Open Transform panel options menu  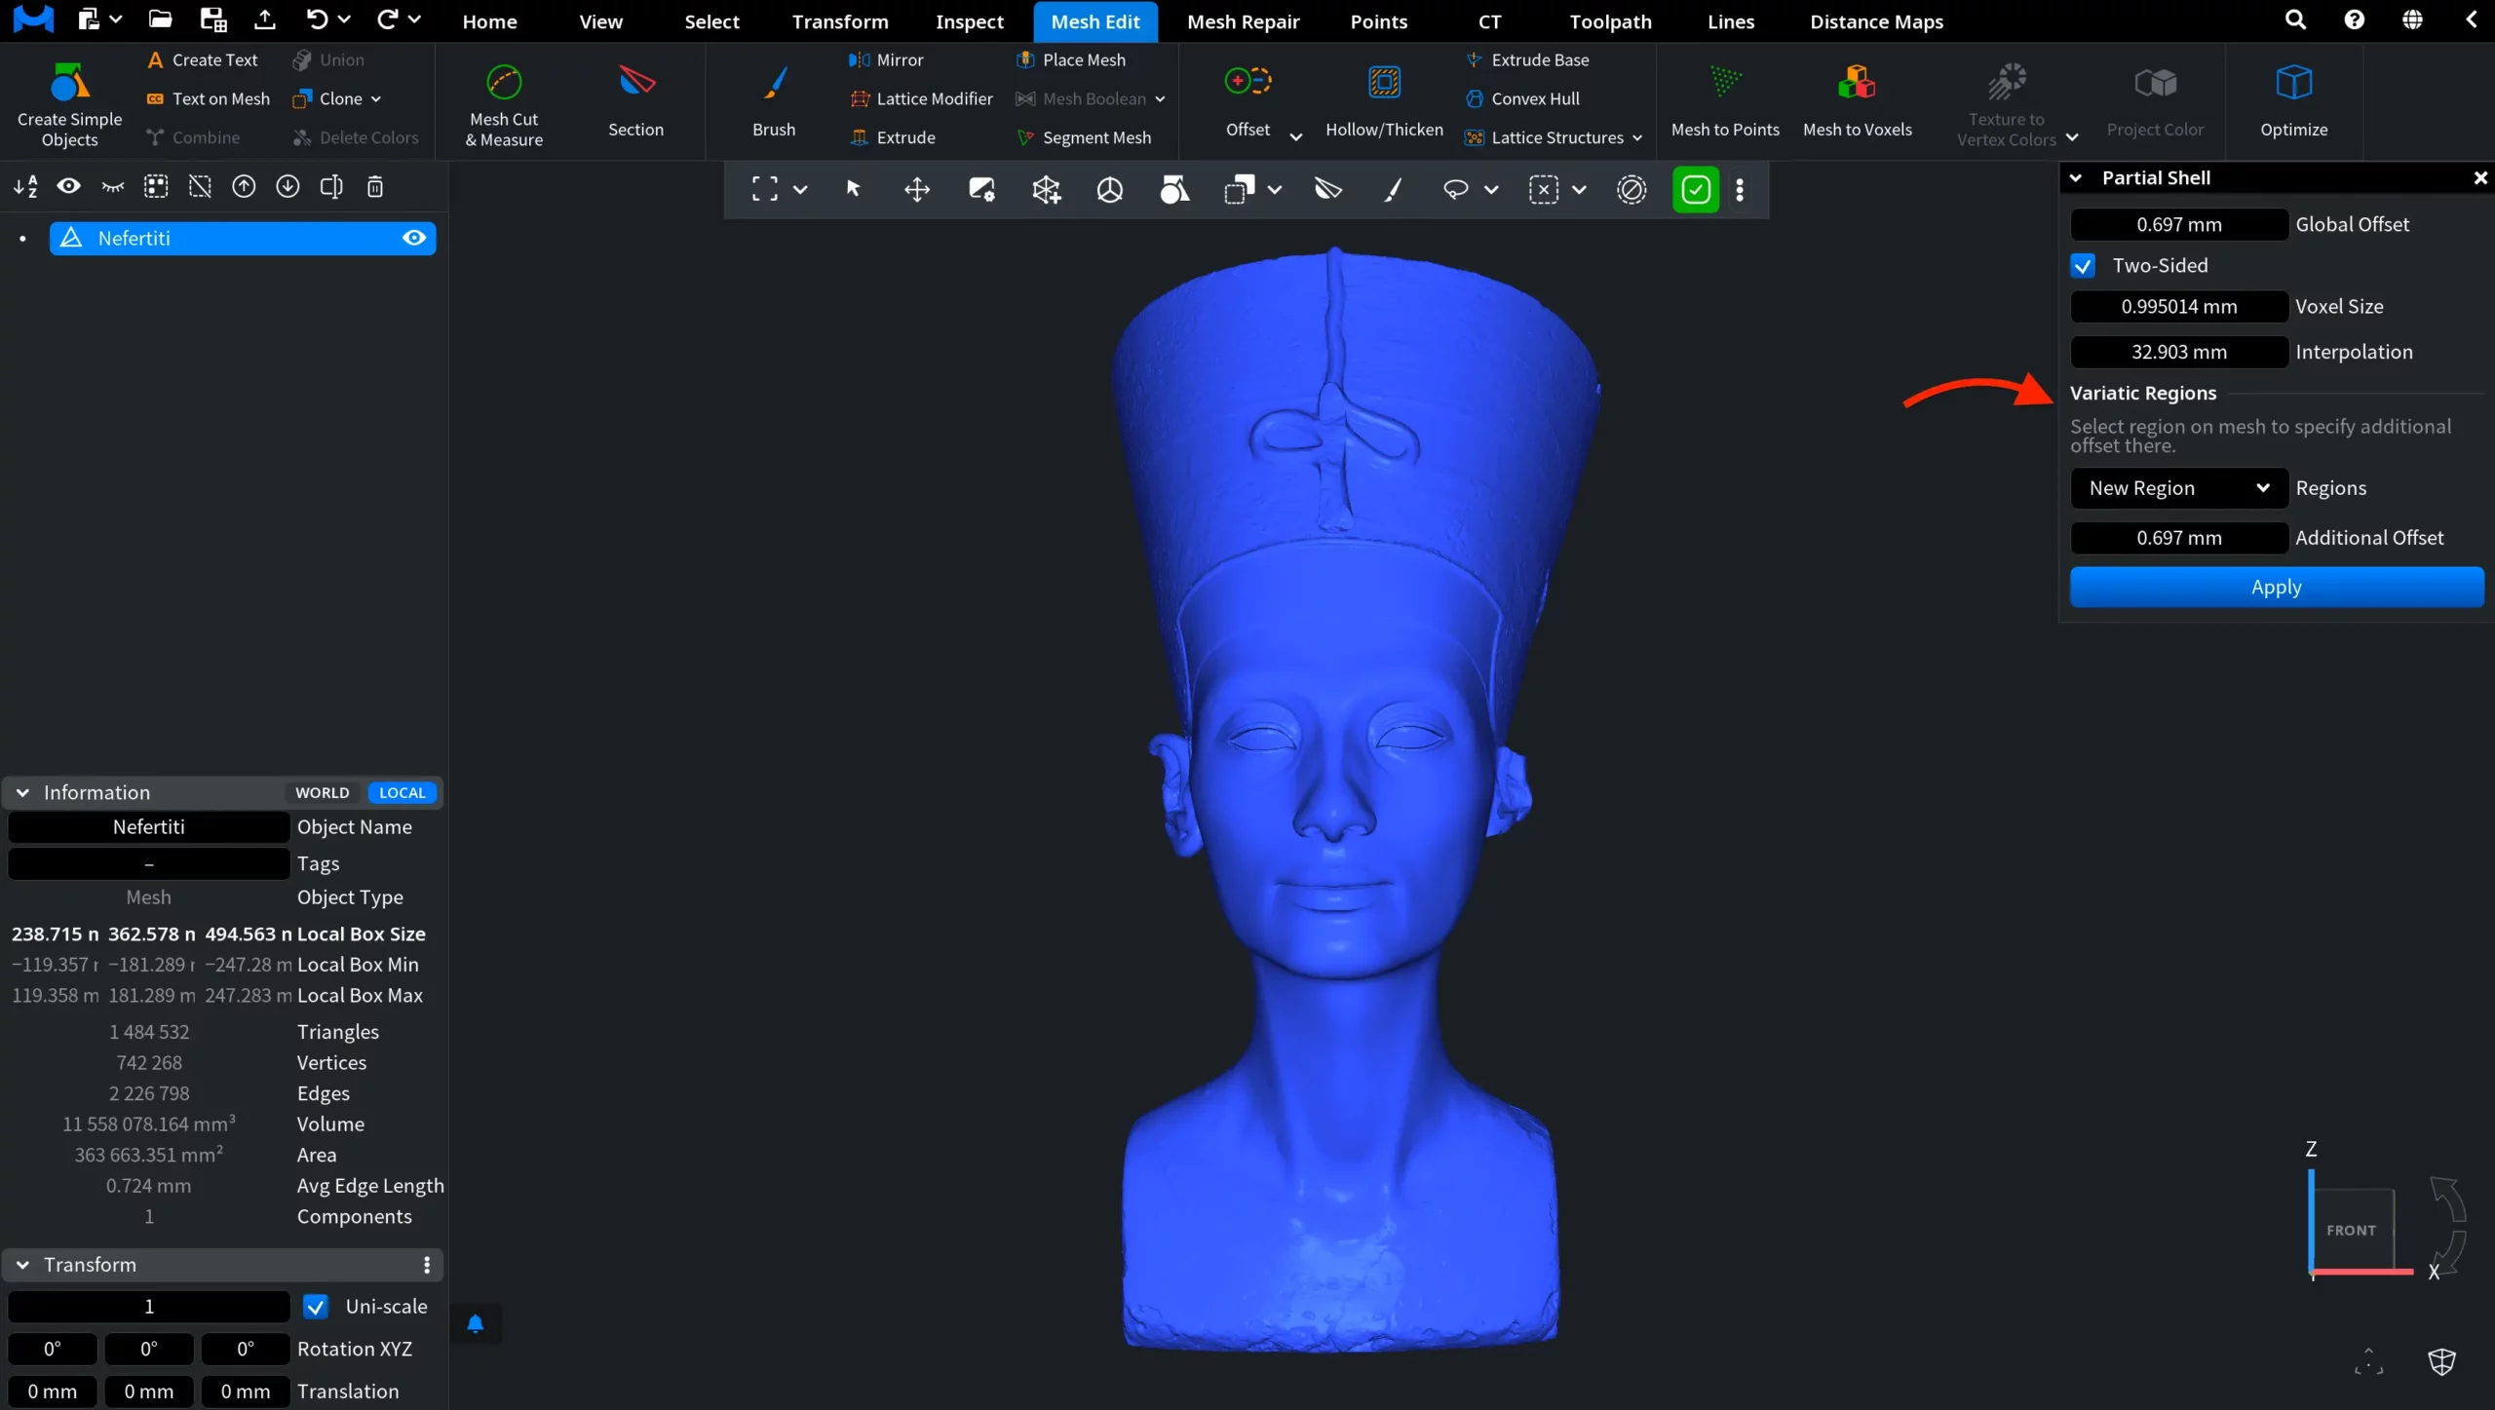click(427, 1265)
